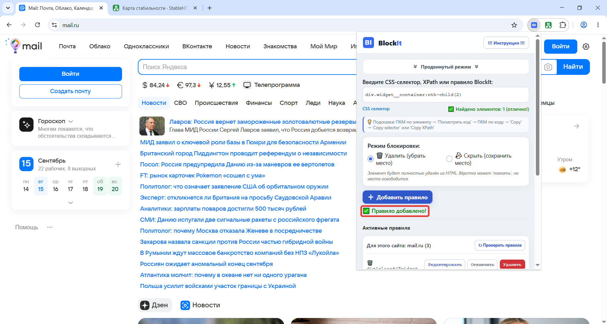Click the Редактировать rule button
The width and height of the screenshot is (607, 324).
445,264
